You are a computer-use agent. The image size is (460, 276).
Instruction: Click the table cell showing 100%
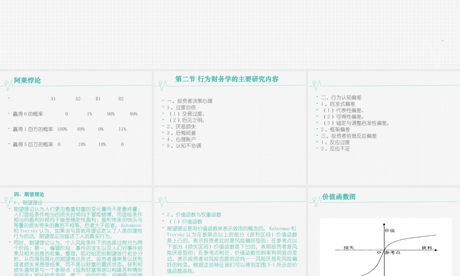coord(62,129)
